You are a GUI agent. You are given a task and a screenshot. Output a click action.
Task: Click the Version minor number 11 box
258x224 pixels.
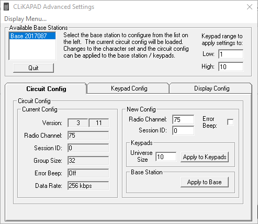[x=99, y=123]
